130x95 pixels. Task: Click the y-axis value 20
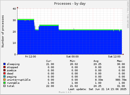pyautogui.click(x=14, y=32)
